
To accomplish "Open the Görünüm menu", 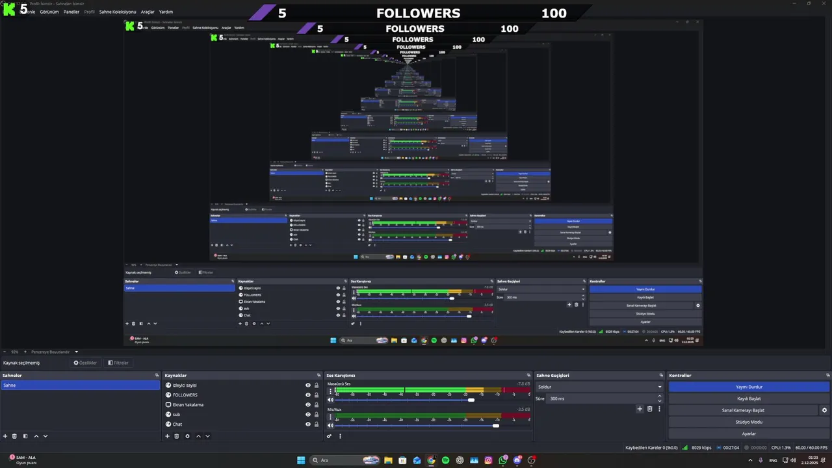I will tap(49, 12).
